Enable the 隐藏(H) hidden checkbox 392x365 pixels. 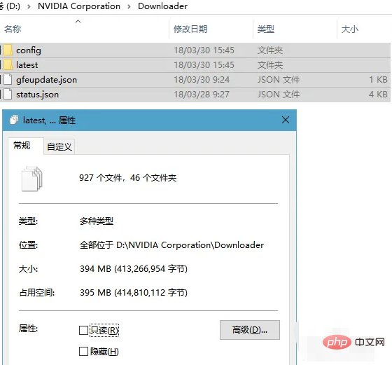(x=83, y=352)
